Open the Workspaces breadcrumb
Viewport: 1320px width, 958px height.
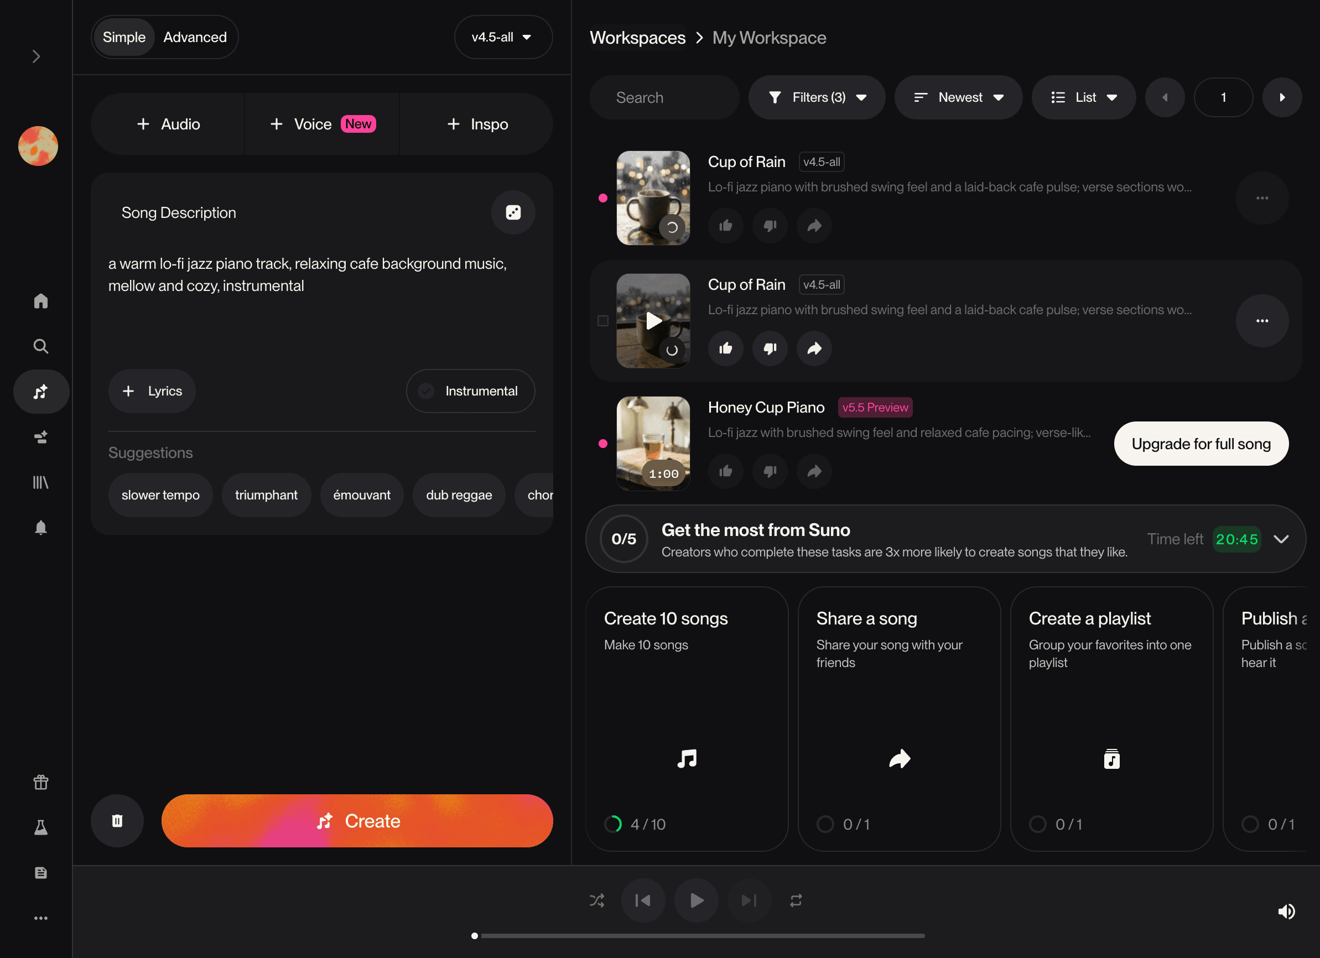point(637,38)
